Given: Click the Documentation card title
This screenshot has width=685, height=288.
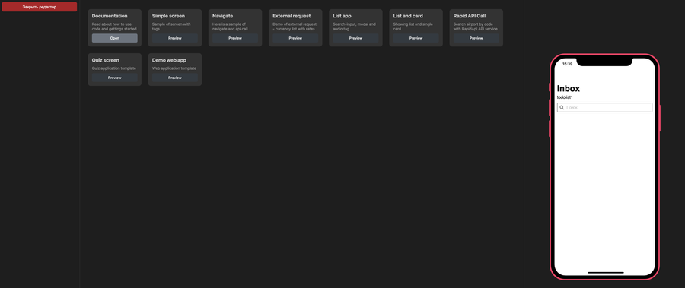Looking at the screenshot, I should [x=110, y=16].
